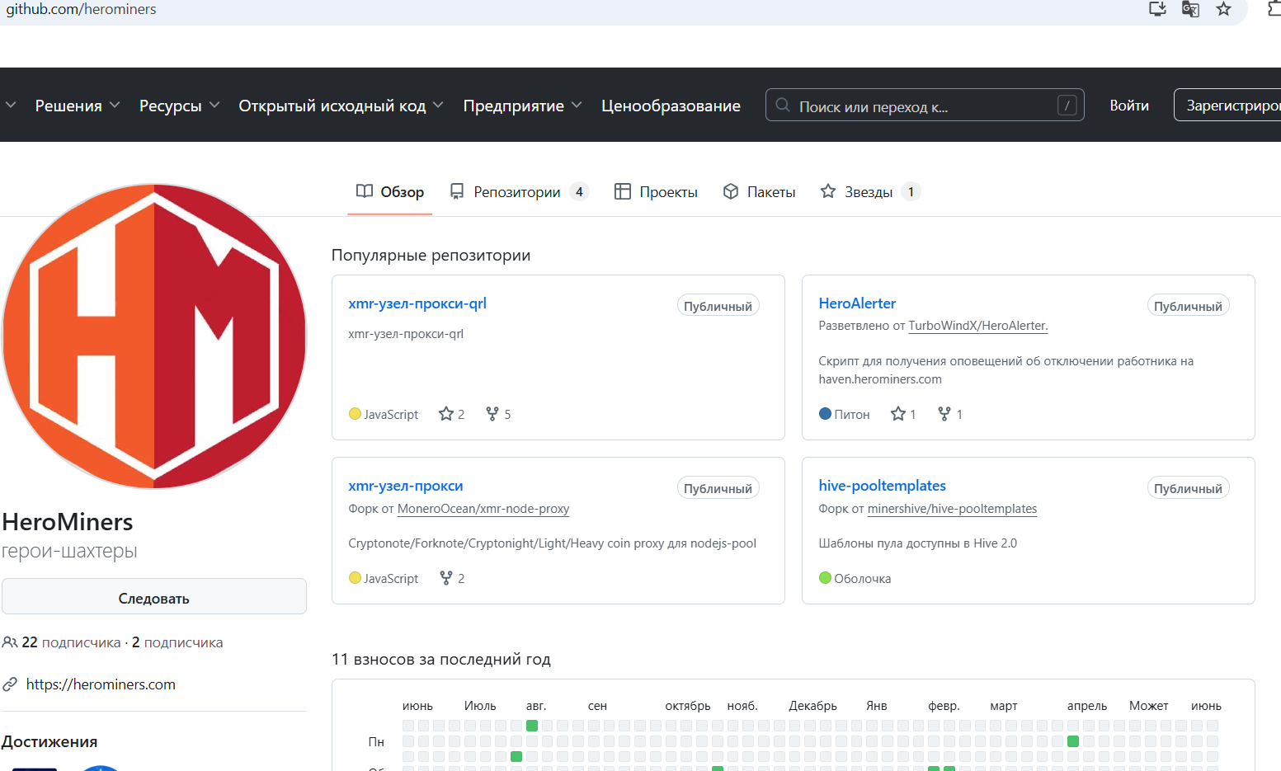The height and width of the screenshot is (771, 1281).
Task: Click the Публичный label on HeroAlerter
Action: (1188, 306)
